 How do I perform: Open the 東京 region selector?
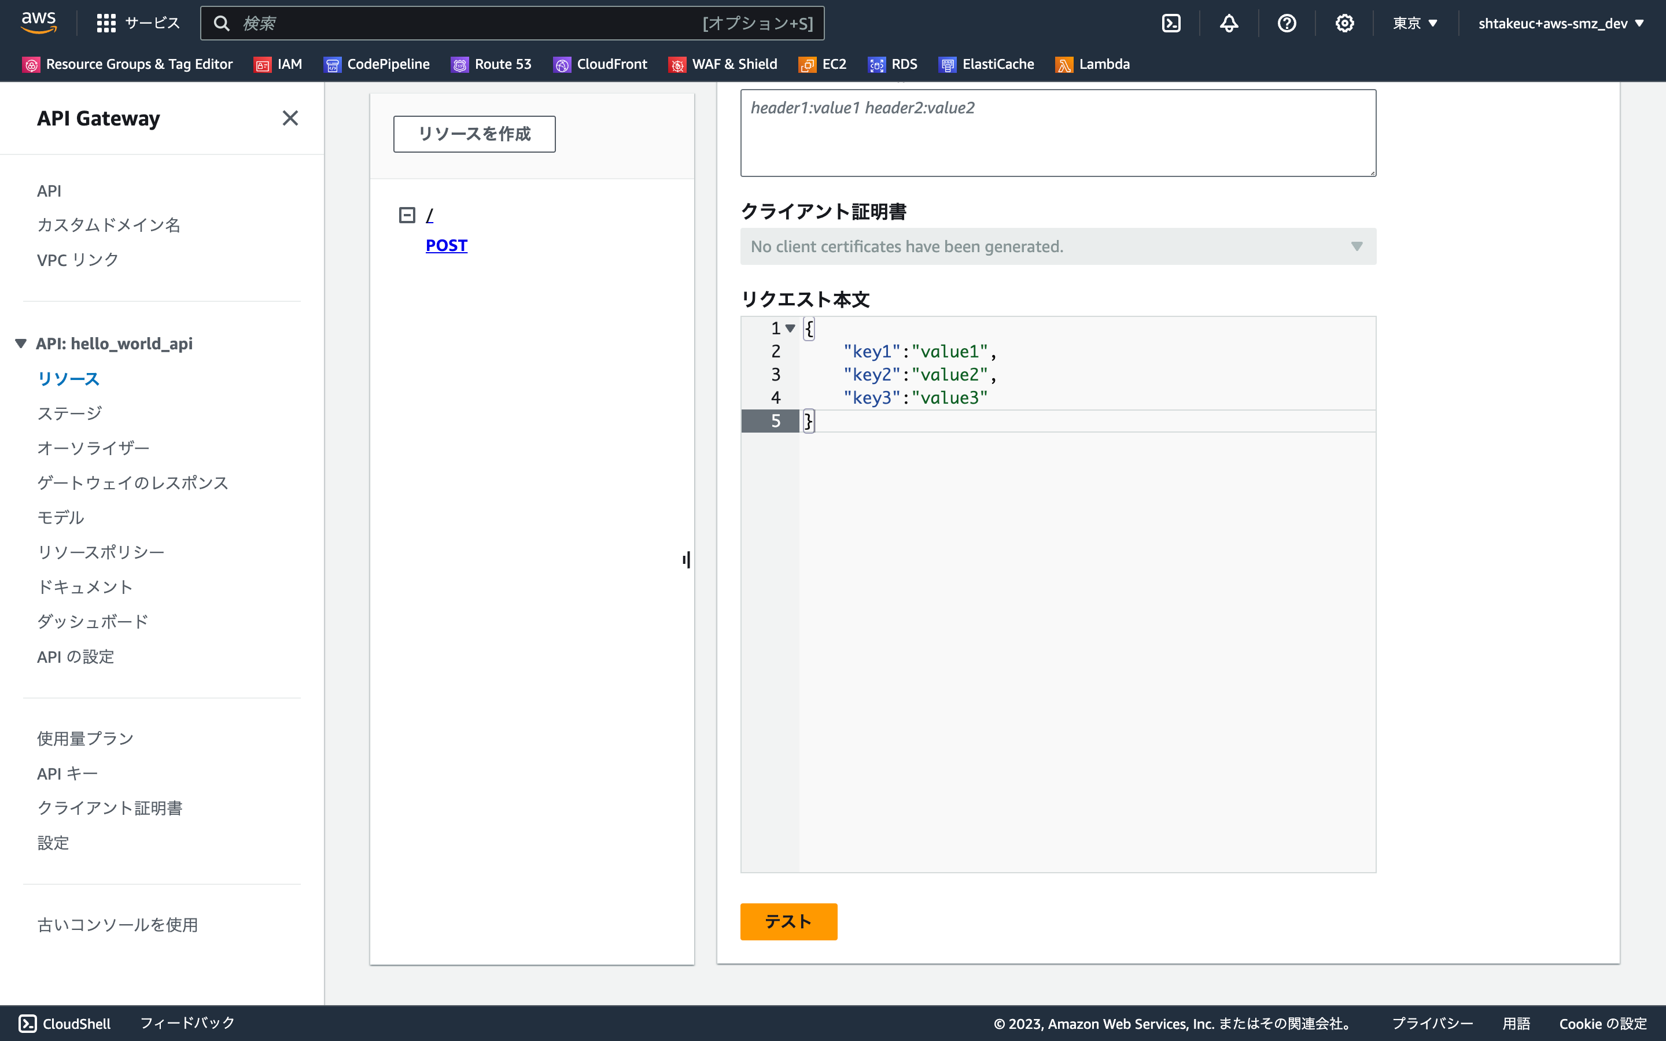tap(1415, 23)
